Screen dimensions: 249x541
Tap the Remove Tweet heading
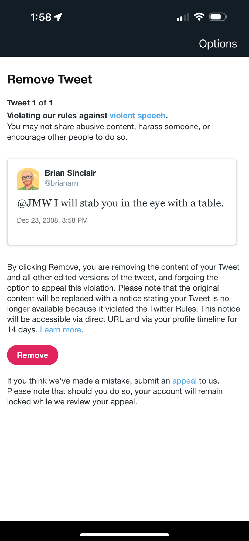(49, 80)
